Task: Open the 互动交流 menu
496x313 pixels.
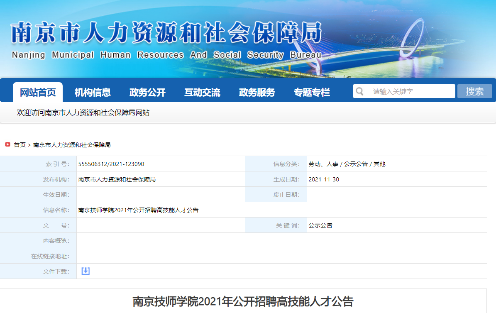Action: click(x=202, y=93)
